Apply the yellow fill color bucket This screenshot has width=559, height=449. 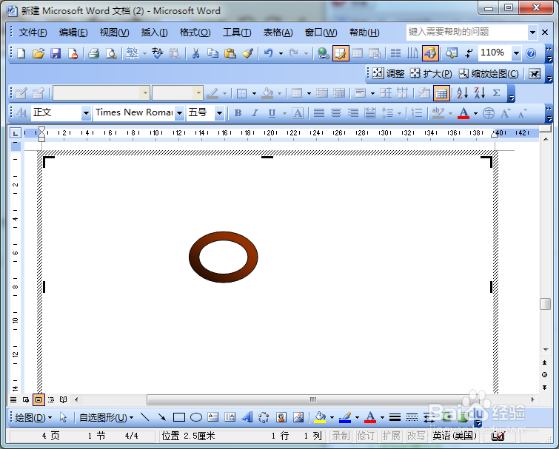(320, 417)
